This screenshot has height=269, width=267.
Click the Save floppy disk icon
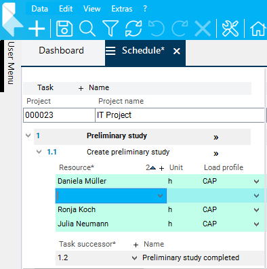(64, 28)
